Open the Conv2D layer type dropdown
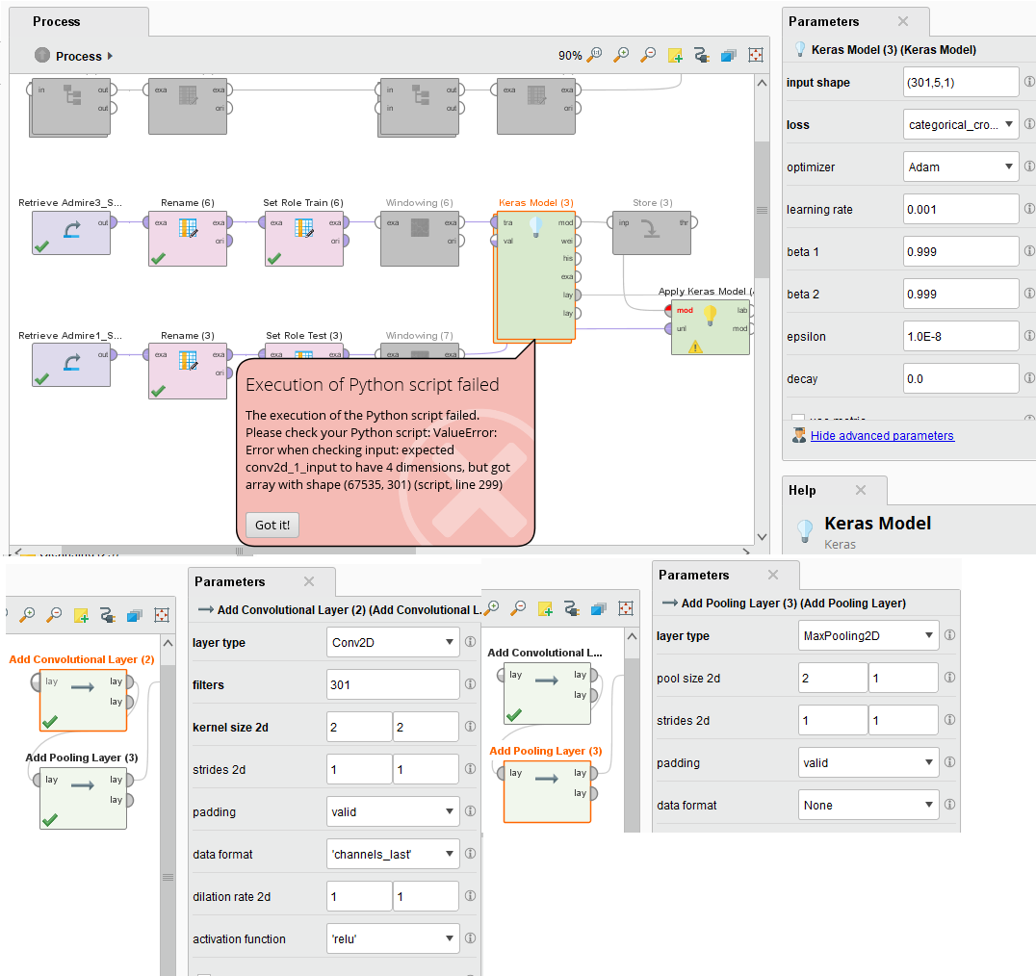 393,642
